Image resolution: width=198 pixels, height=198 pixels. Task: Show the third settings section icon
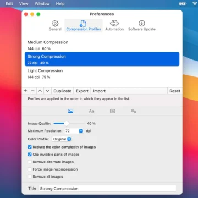pos(112,111)
